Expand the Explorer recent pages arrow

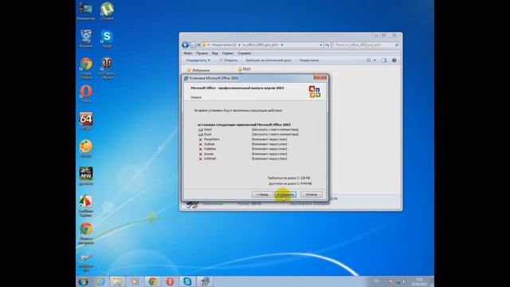(x=198, y=45)
